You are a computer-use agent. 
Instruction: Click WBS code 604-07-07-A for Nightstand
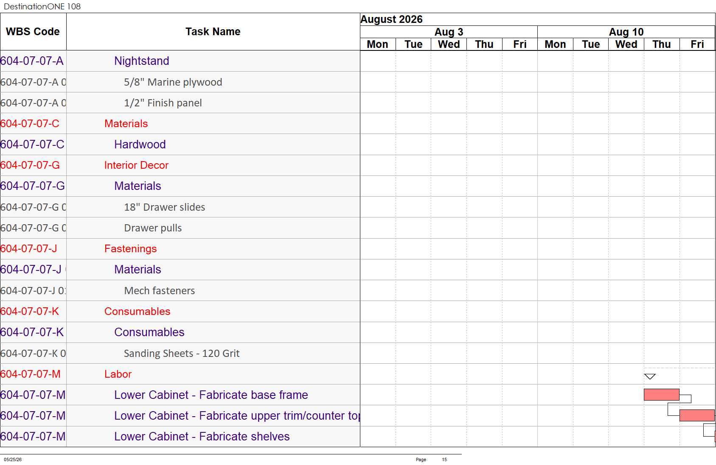32,61
